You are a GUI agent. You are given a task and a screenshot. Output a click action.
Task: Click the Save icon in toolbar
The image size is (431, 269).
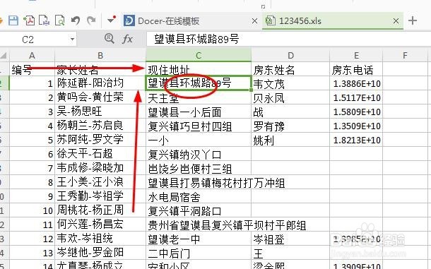click(x=13, y=21)
